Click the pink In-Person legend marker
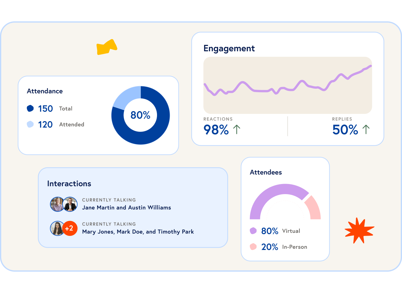 253,247
